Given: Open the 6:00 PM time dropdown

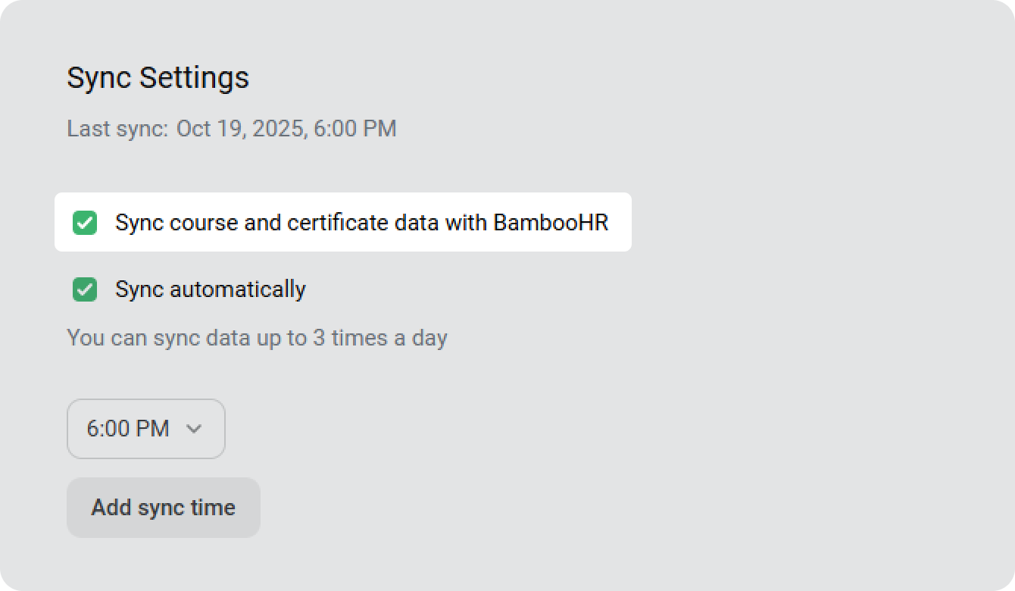Looking at the screenshot, I should (x=145, y=429).
